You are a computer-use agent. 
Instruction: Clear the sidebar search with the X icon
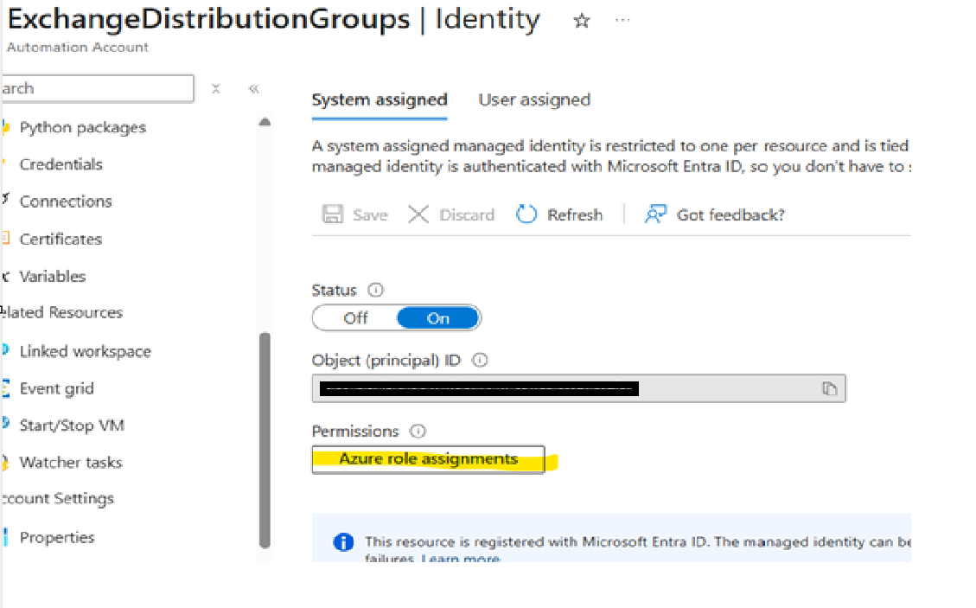tap(216, 88)
